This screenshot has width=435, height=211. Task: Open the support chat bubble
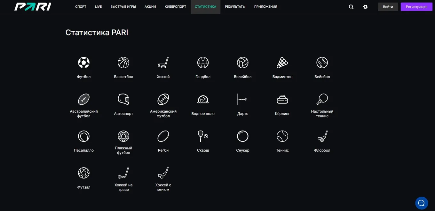click(422, 203)
